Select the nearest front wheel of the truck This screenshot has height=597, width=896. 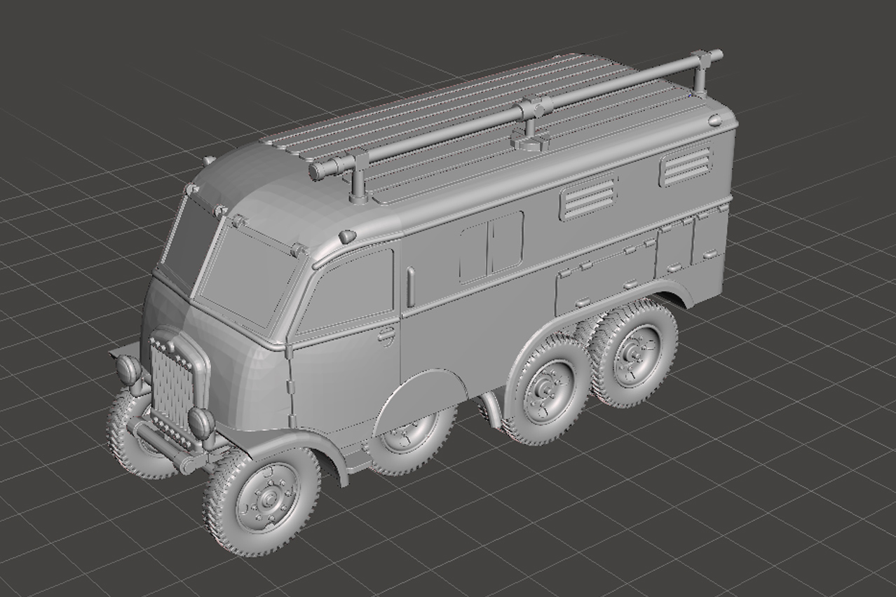tap(262, 500)
